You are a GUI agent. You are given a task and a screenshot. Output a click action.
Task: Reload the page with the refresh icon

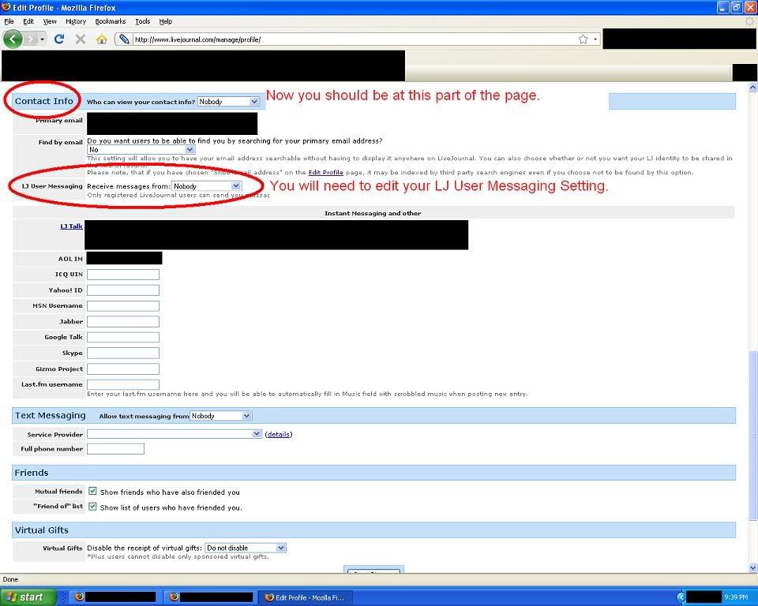(x=59, y=39)
